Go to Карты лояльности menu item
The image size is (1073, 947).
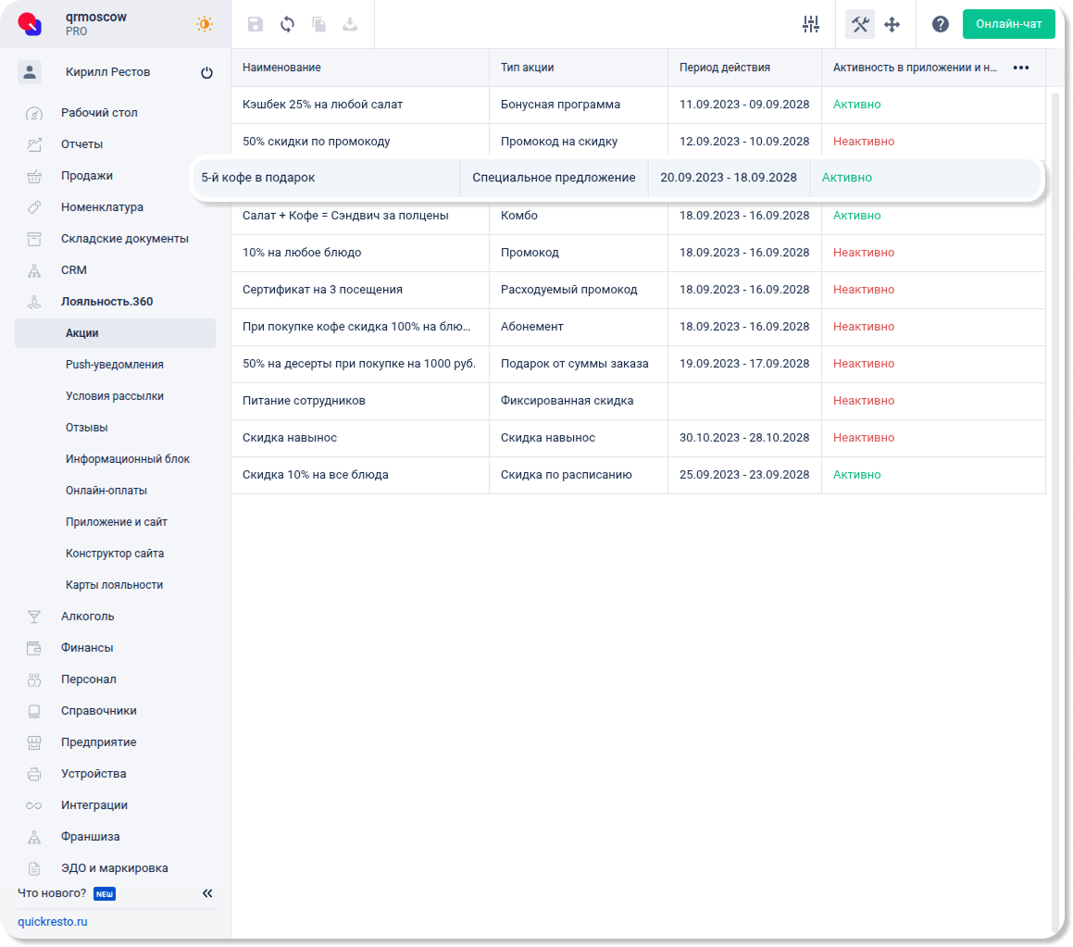(x=114, y=585)
